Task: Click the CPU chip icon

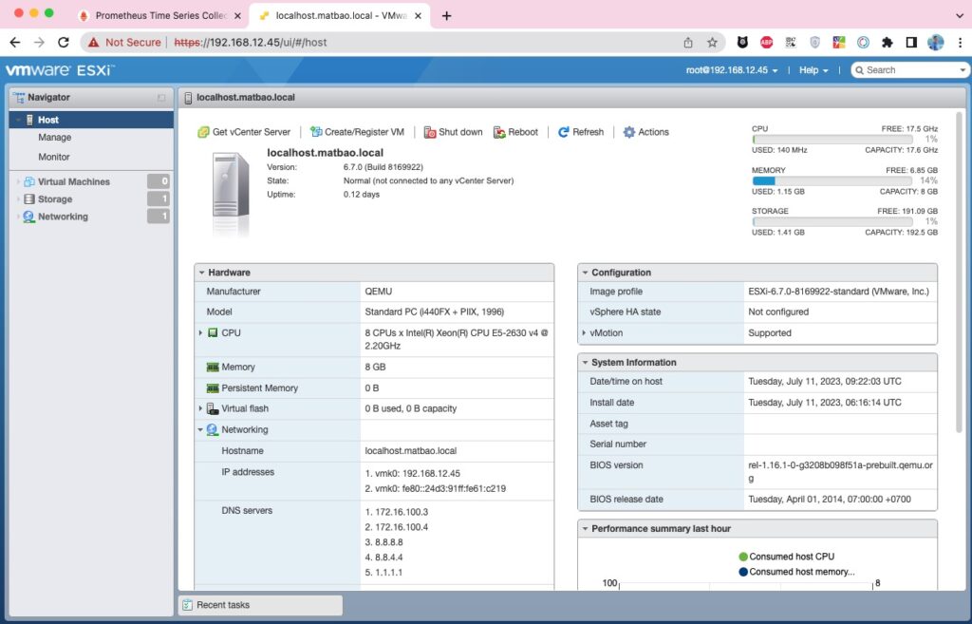Action: coord(213,333)
